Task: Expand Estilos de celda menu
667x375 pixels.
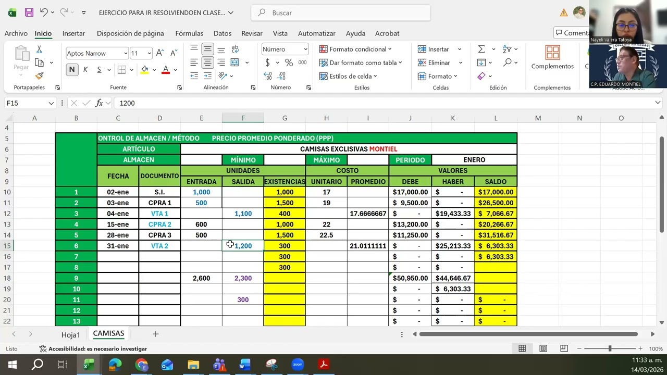Action: pos(348,76)
